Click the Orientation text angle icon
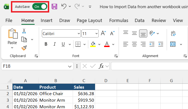The image size is (188, 109). click(x=152, y=33)
